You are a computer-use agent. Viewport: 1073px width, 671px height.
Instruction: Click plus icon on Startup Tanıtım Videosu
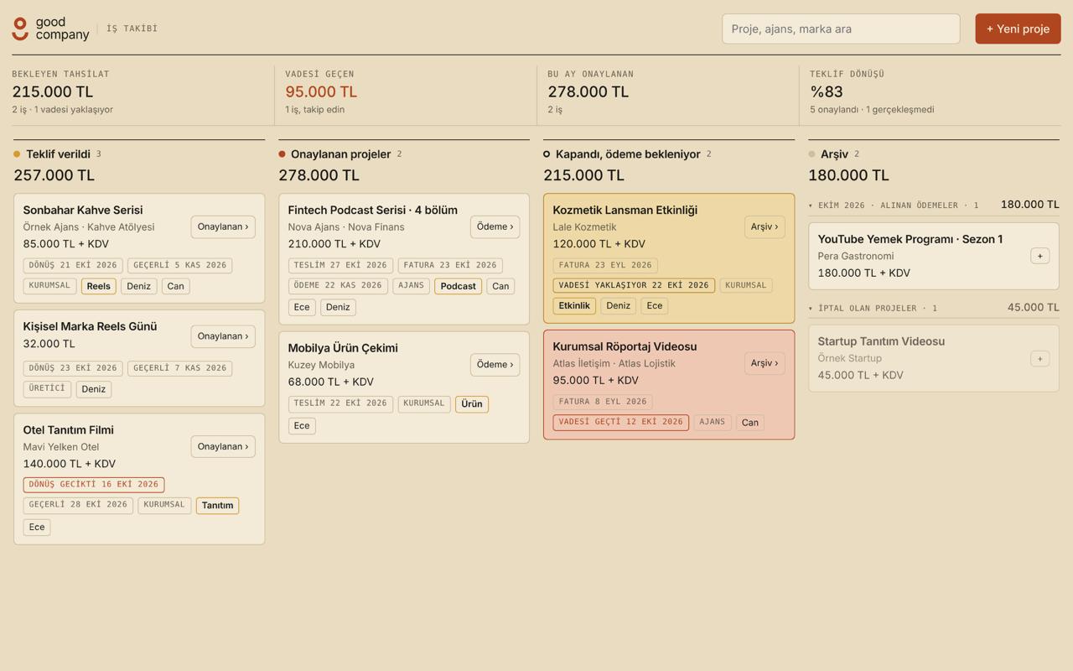click(1039, 358)
